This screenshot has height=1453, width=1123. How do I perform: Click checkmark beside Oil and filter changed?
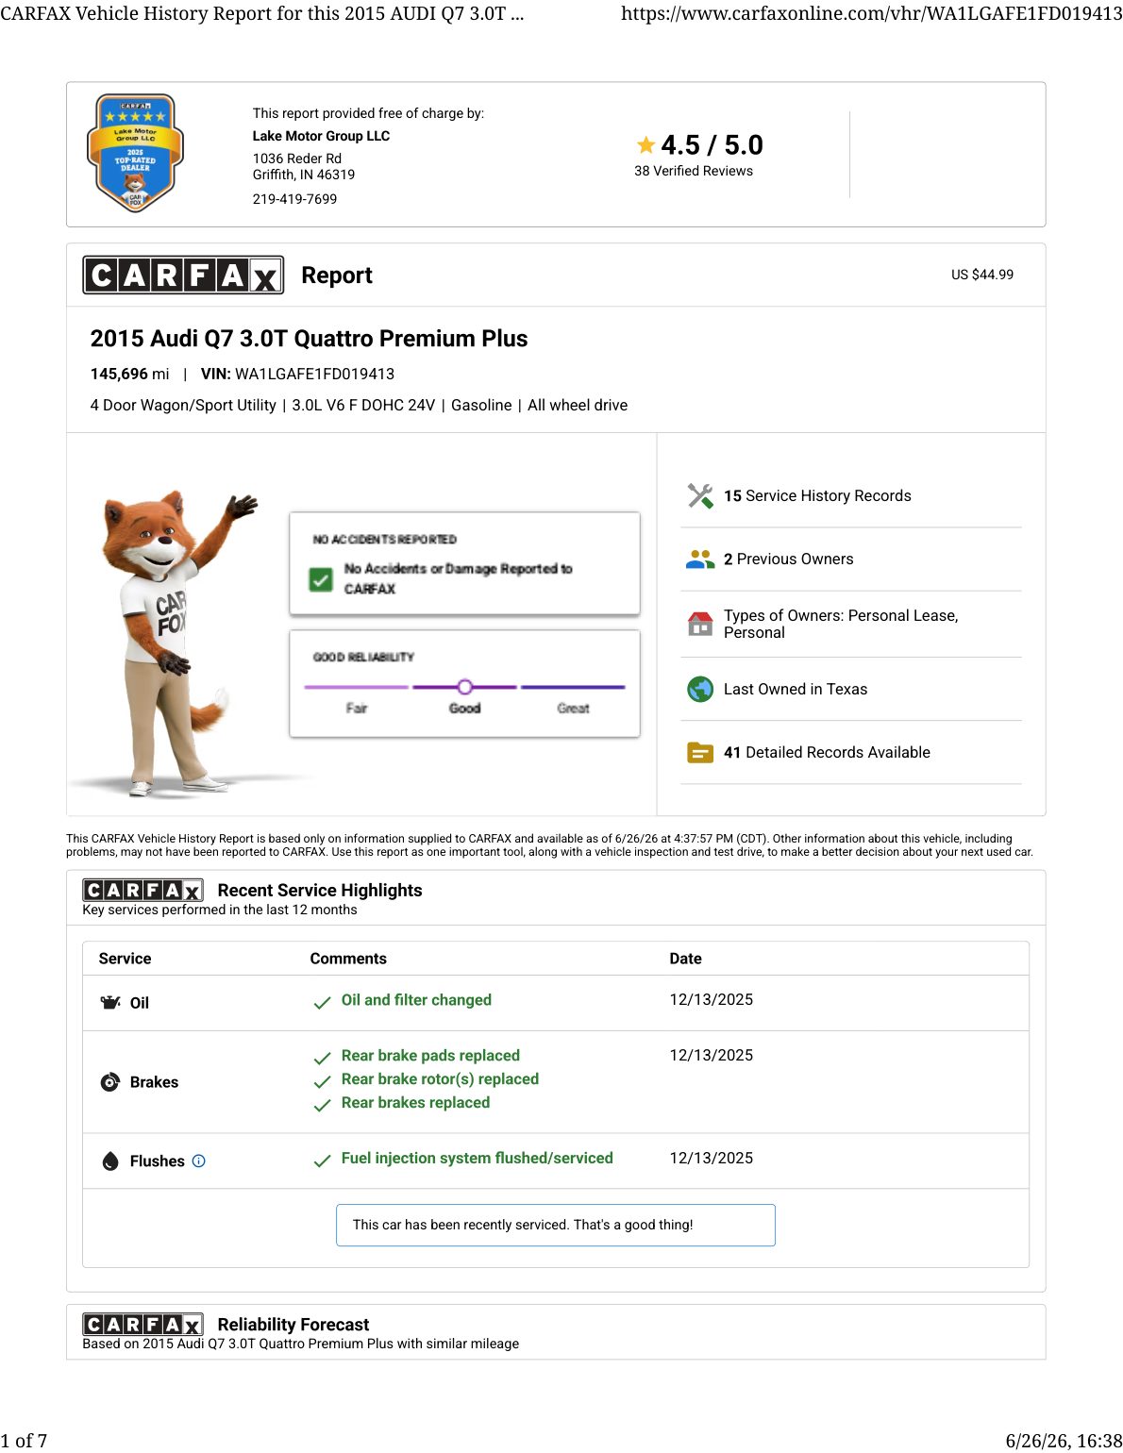pos(322,1002)
